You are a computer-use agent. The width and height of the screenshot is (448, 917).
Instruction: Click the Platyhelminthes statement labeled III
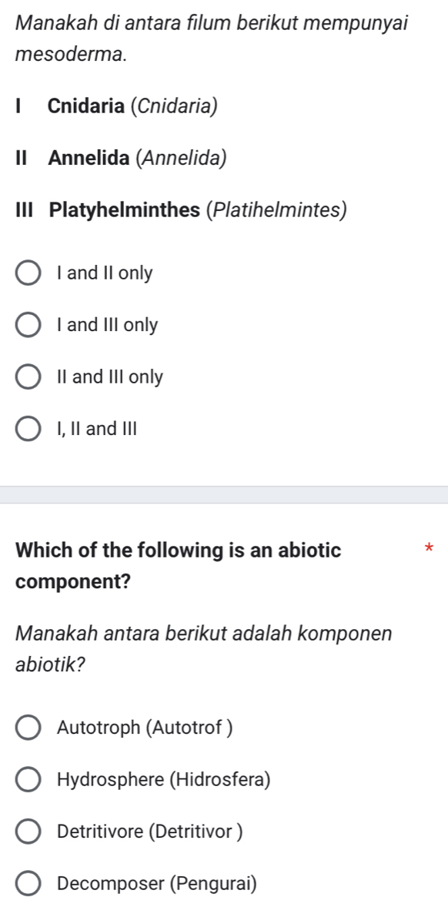click(177, 209)
